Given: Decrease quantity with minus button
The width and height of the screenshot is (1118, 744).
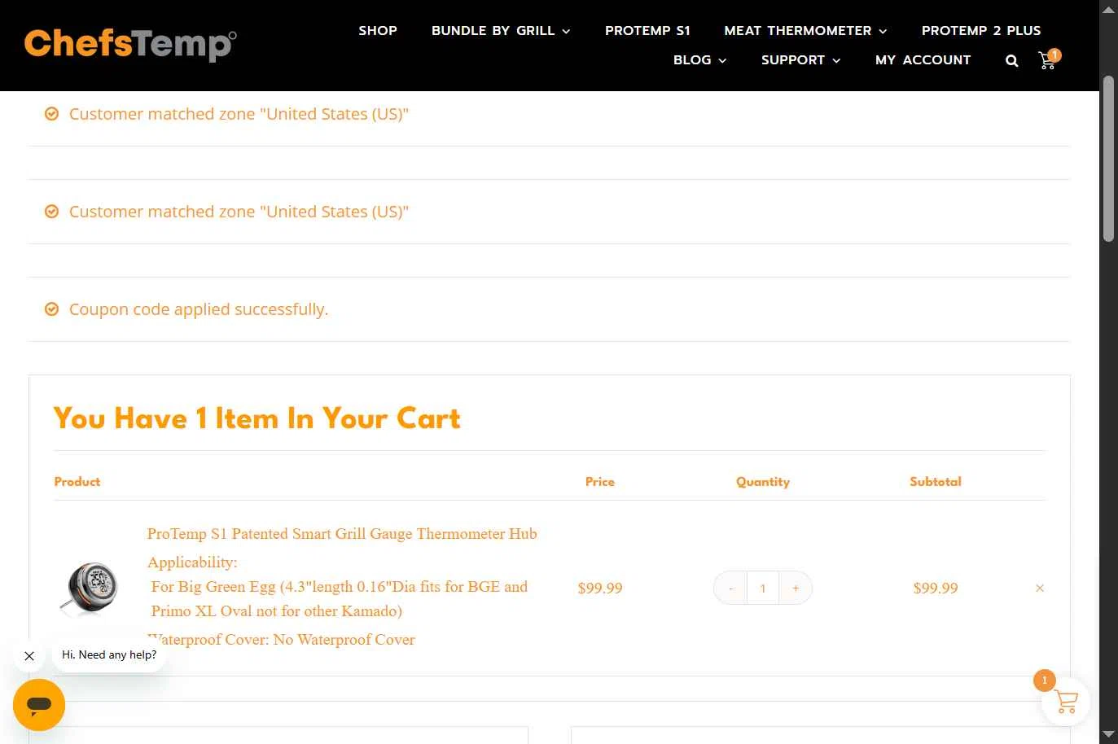Looking at the screenshot, I should [730, 588].
